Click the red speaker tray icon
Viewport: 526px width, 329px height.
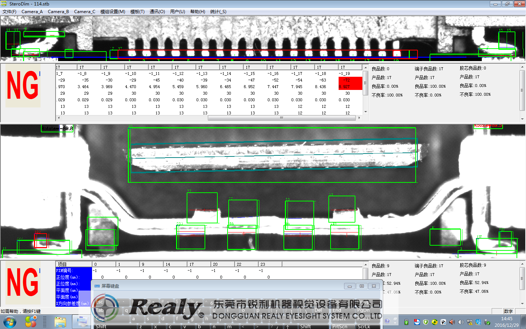point(452,322)
